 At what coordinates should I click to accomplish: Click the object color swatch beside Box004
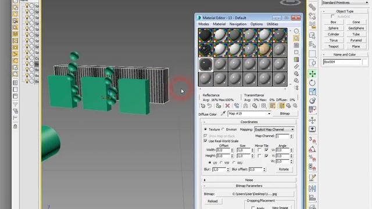[365, 62]
